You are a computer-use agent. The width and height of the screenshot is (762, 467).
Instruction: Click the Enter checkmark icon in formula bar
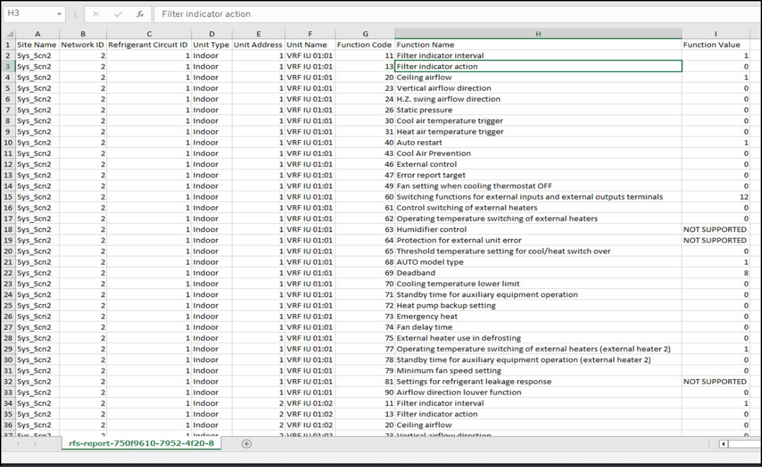pyautogui.click(x=118, y=14)
